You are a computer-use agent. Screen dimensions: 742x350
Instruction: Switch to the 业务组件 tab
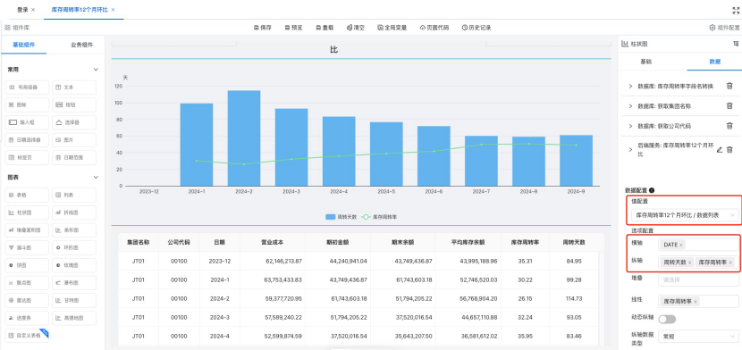[82, 46]
